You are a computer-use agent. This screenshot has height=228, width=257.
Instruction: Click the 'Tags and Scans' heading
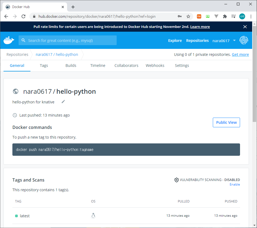tap(28, 180)
